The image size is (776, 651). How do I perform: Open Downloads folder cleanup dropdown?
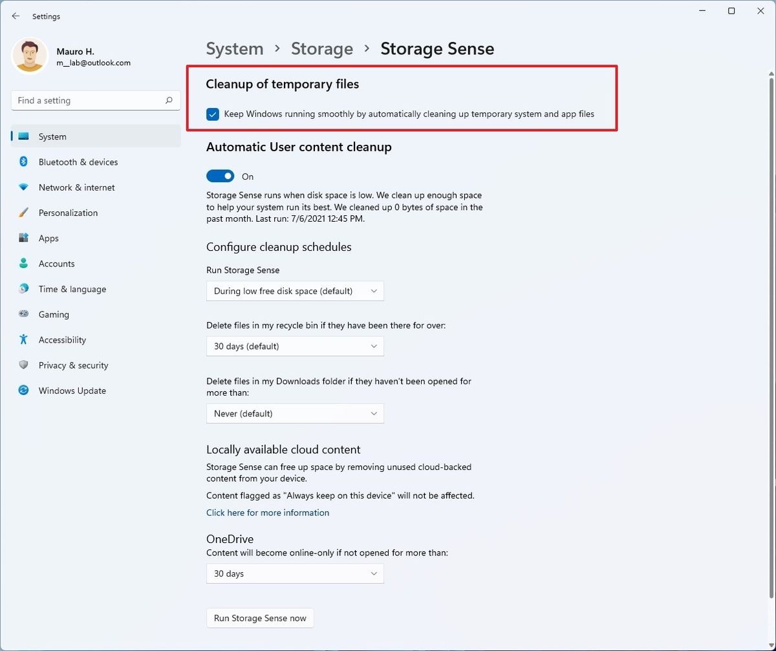tap(295, 413)
